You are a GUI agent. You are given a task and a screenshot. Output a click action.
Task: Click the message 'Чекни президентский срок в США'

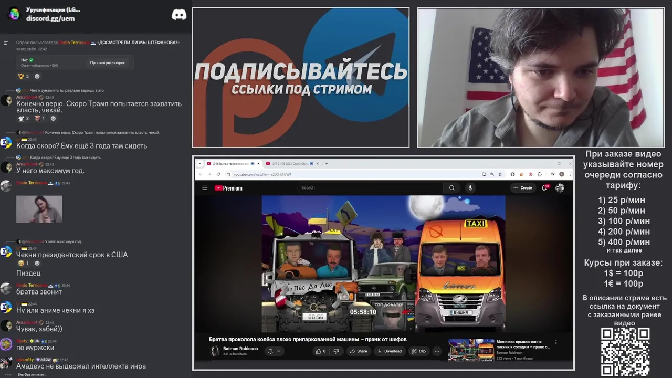[x=72, y=255]
